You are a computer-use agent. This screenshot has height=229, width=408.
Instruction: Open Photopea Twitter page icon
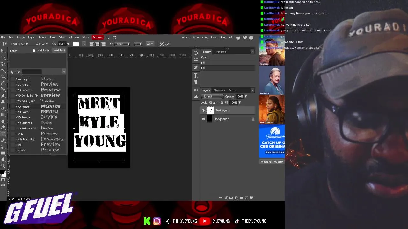[245, 38]
